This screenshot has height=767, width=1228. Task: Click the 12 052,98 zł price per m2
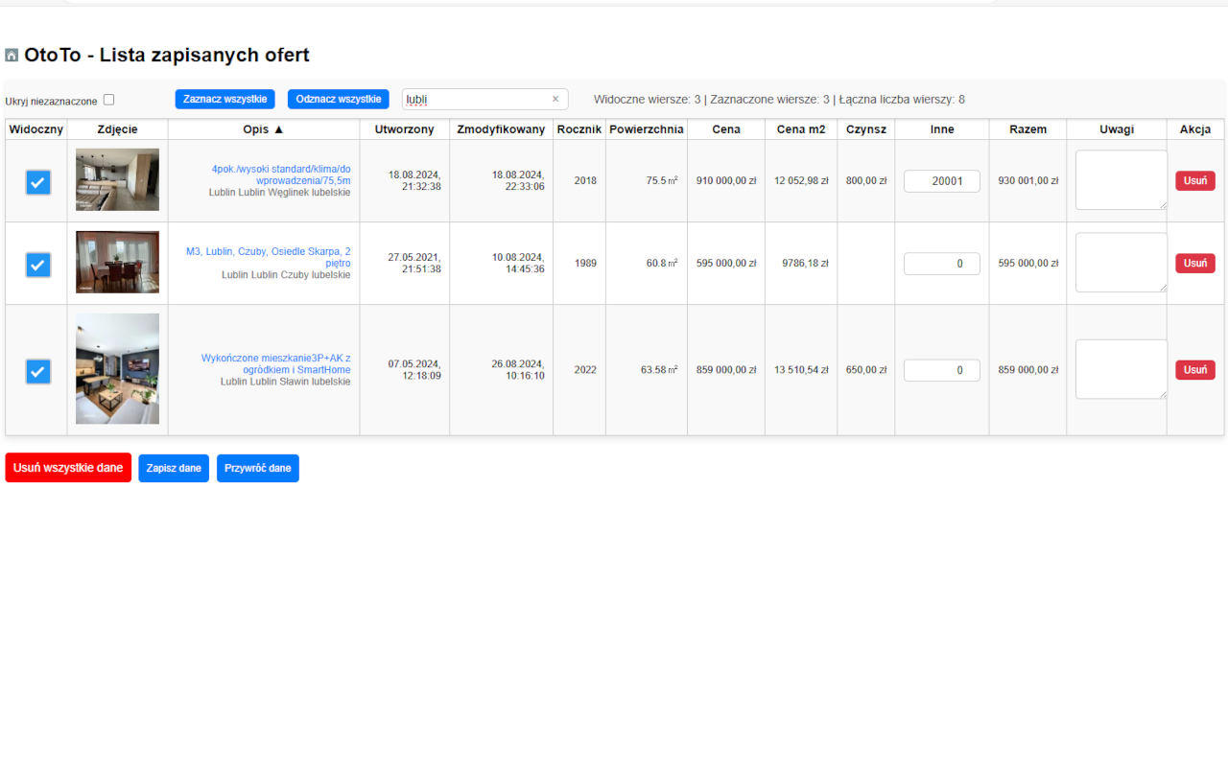(801, 181)
